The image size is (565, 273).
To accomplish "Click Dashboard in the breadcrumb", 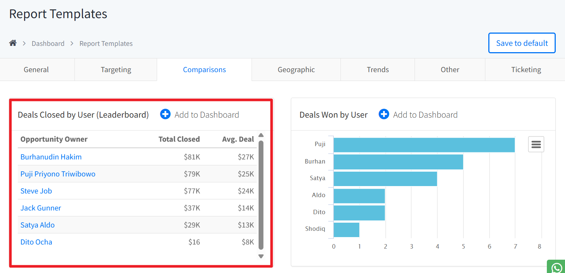I will pos(48,44).
